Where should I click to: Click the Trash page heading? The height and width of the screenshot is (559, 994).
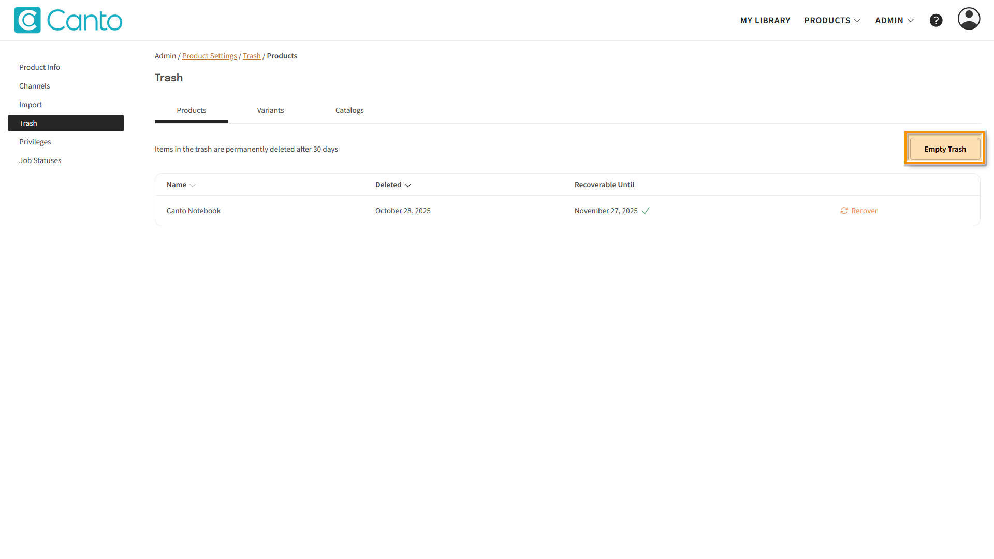click(169, 78)
